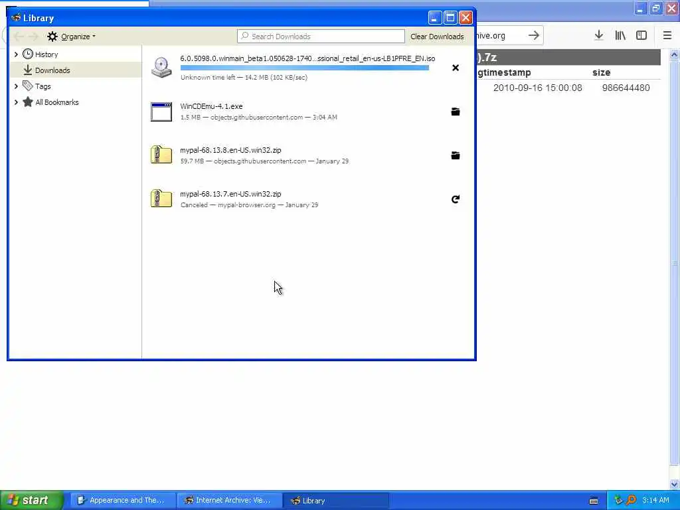The image size is (680, 510).
Task: Click the network tray icon near the clock
Action: 618,500
